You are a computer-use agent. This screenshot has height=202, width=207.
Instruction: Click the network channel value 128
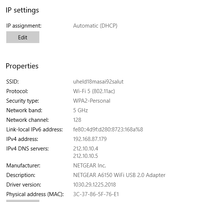click(x=77, y=120)
